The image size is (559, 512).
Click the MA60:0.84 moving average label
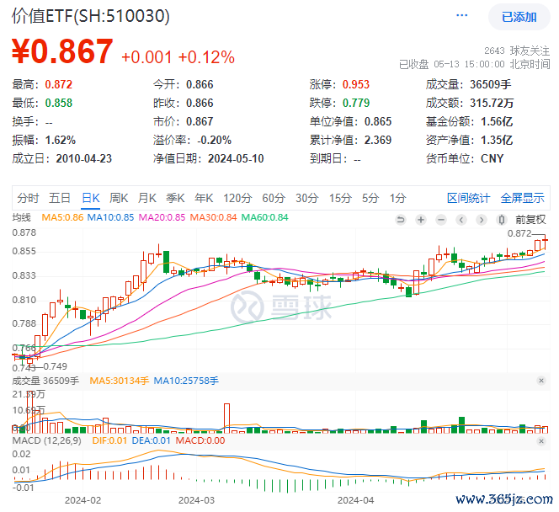tap(264, 217)
